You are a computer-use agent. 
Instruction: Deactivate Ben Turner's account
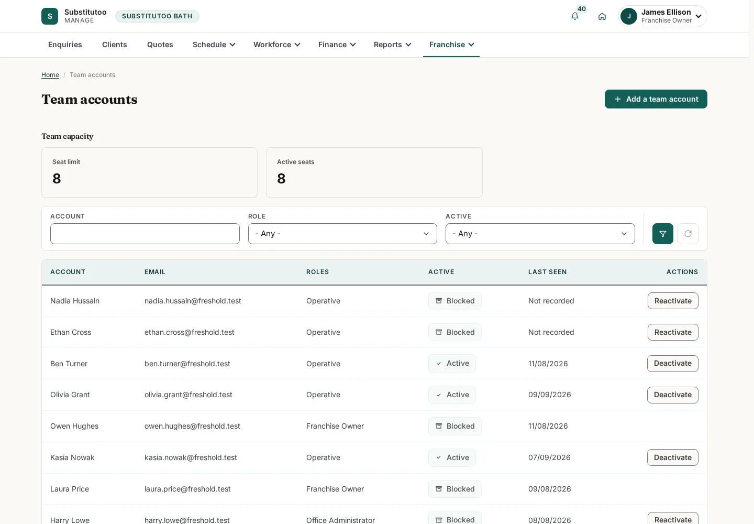(673, 364)
